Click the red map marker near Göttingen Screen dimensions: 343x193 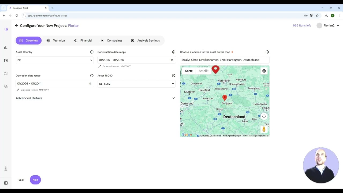(x=225, y=98)
